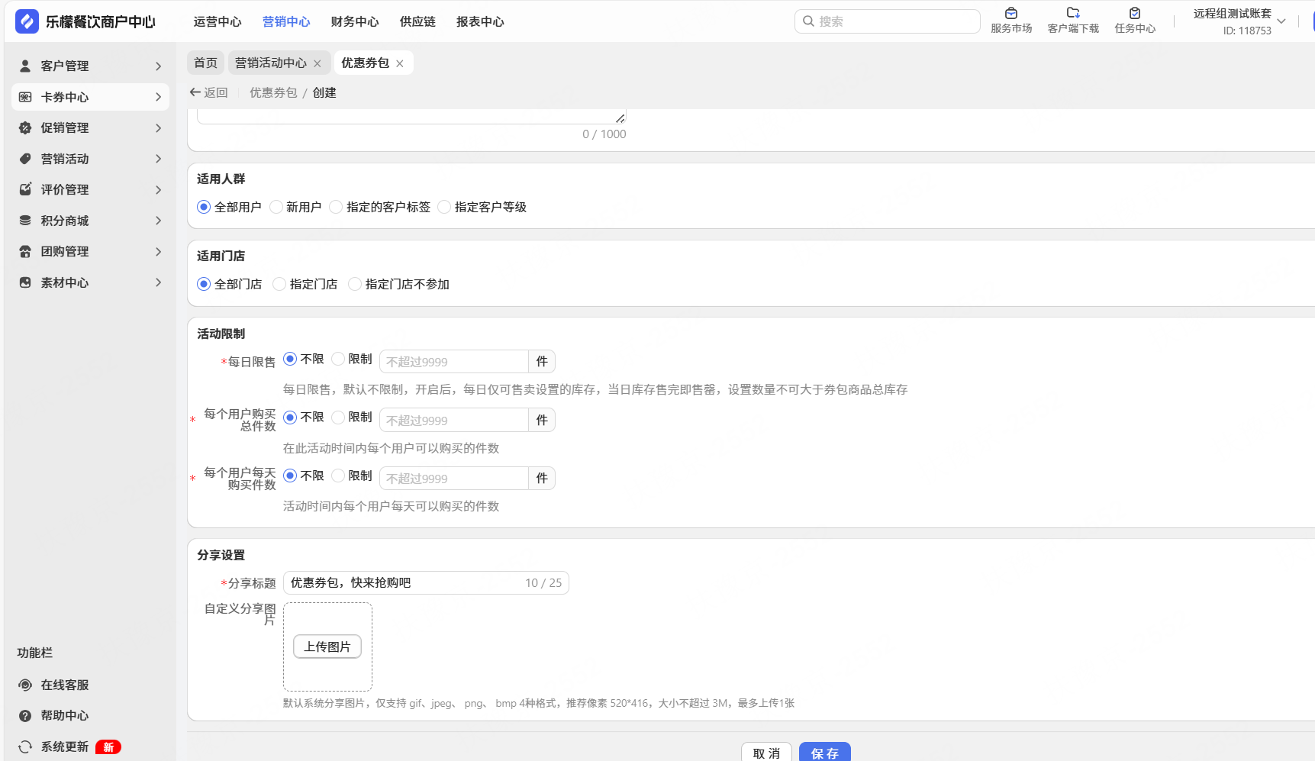Click the 每个用户购买总件数 quantity input

tap(454, 420)
